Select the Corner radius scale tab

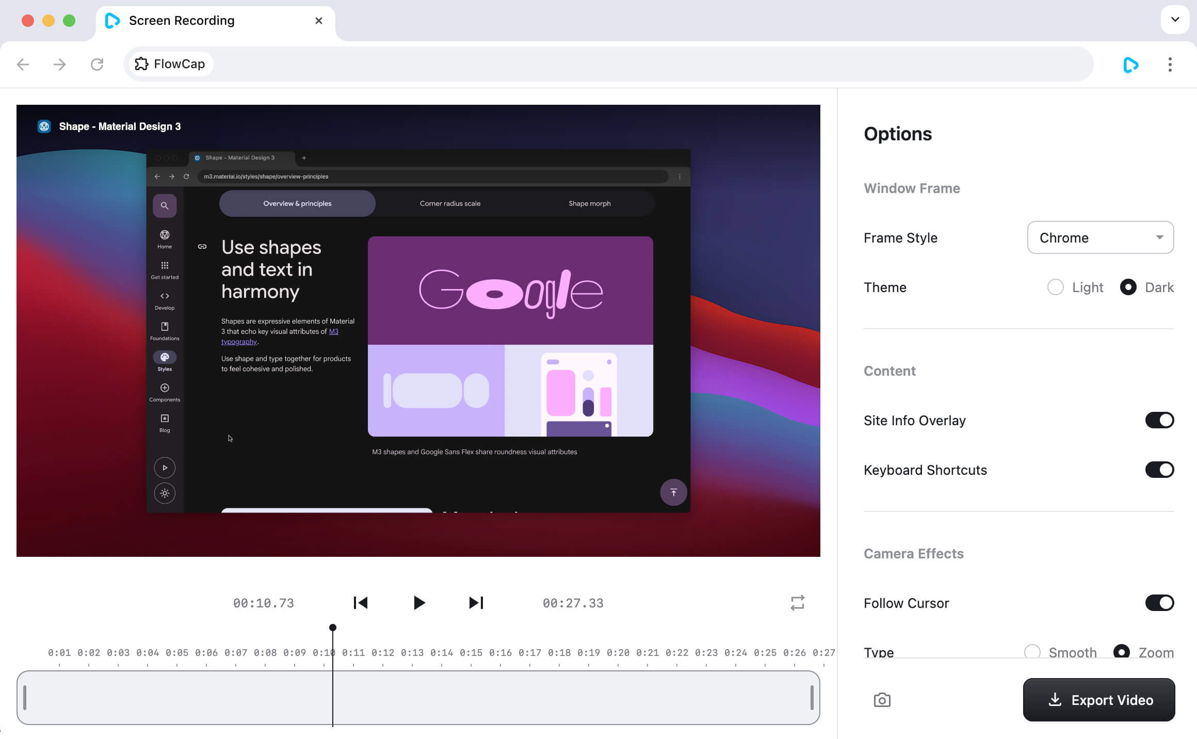tap(450, 203)
